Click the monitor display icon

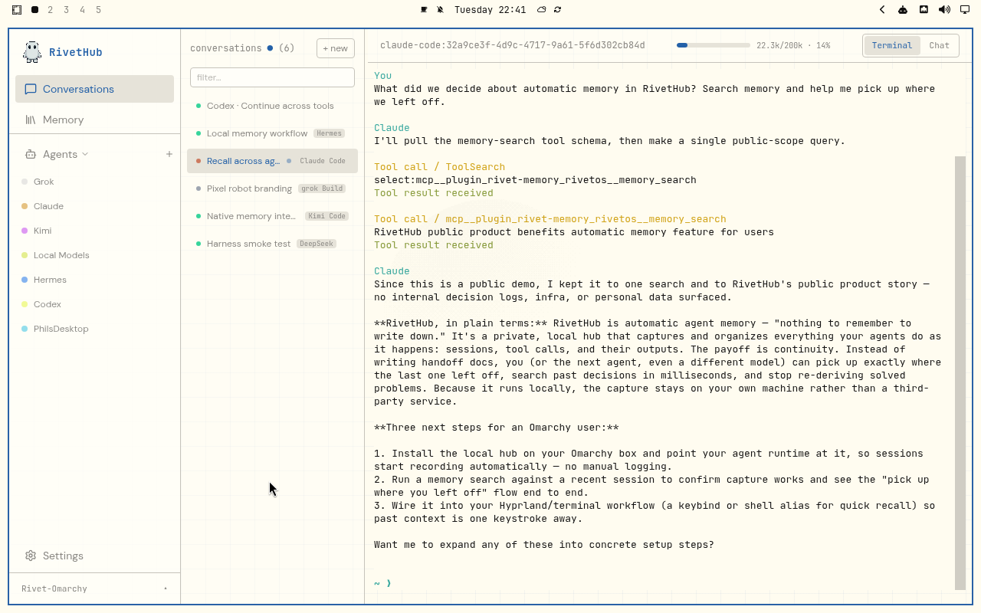pos(965,10)
